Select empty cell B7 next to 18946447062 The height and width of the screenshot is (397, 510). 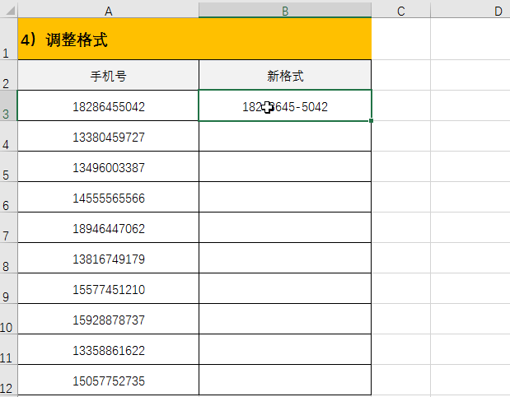285,227
